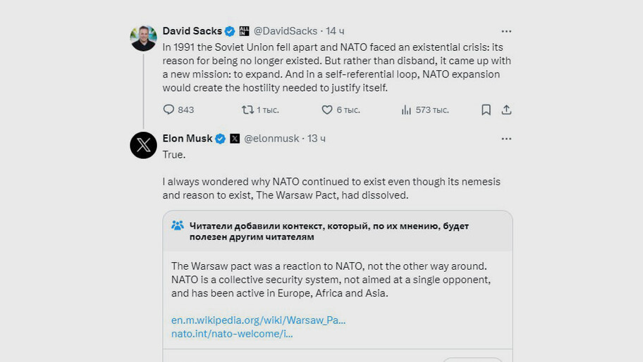Go to @DavidSacks handle profile

pyautogui.click(x=286, y=31)
